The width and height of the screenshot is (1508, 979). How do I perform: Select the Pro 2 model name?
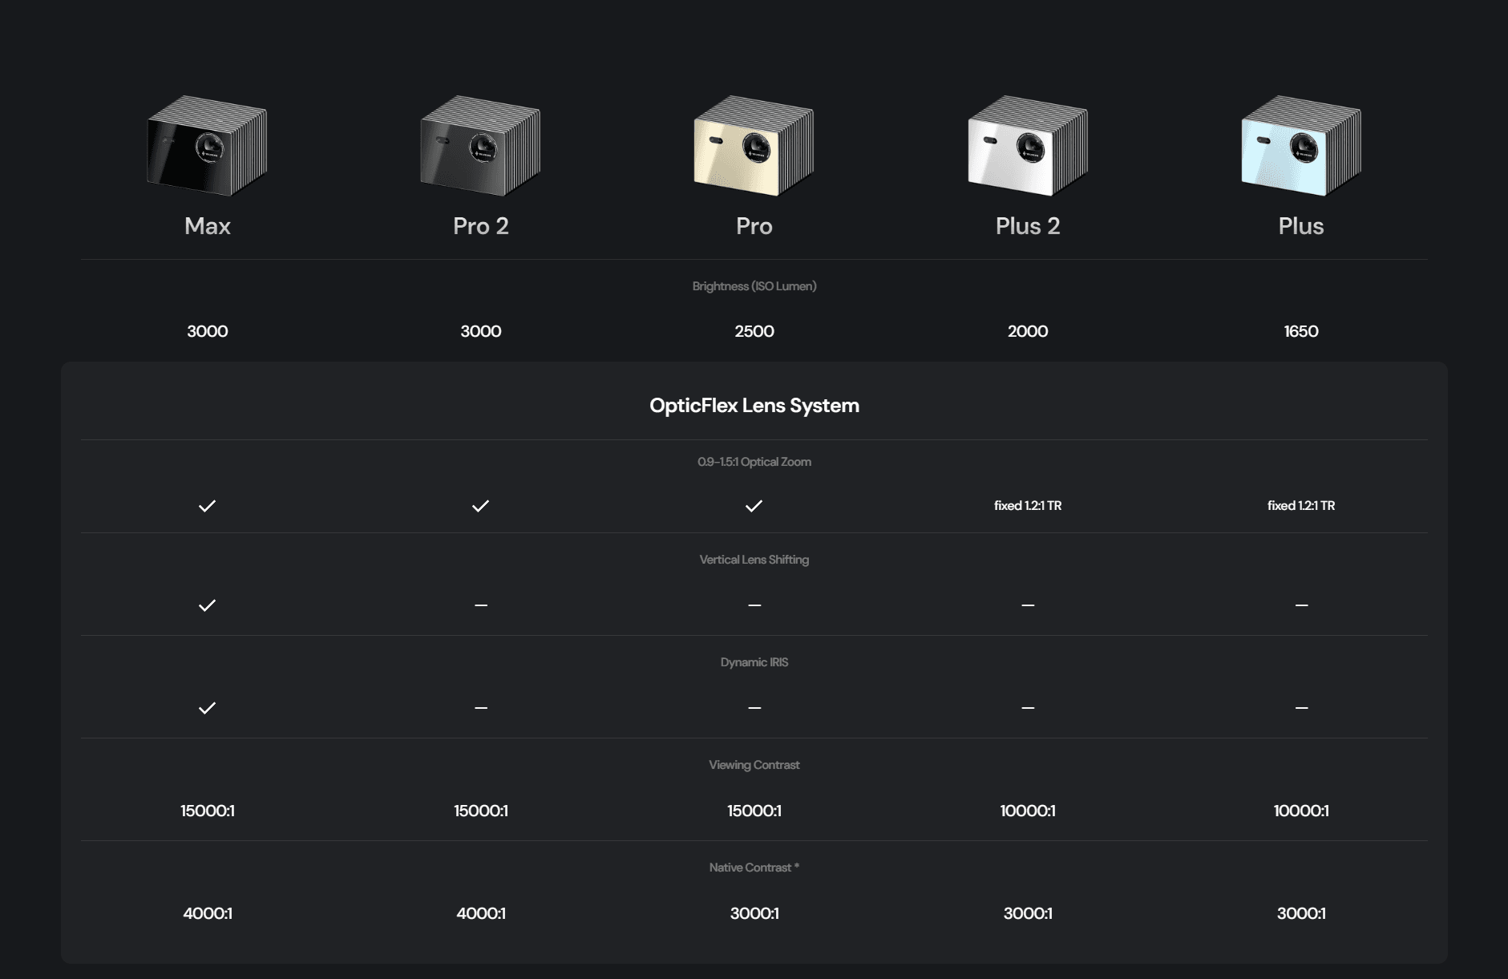(x=481, y=226)
